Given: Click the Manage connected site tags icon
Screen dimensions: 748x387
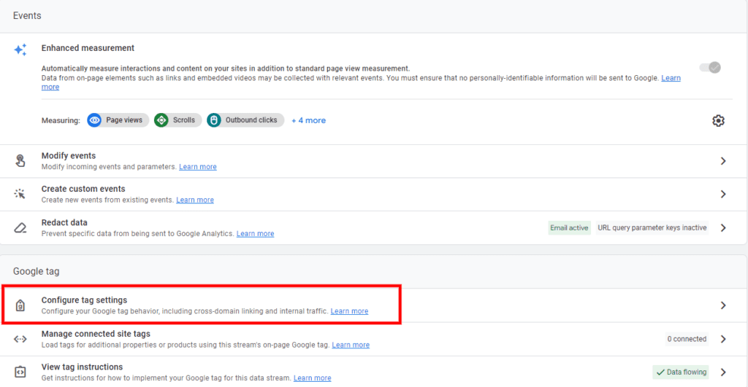Looking at the screenshot, I should [20, 339].
